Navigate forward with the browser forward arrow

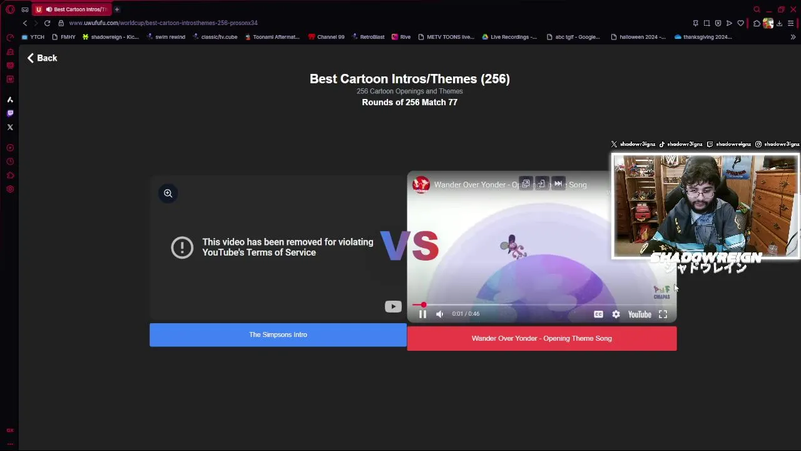point(36,23)
